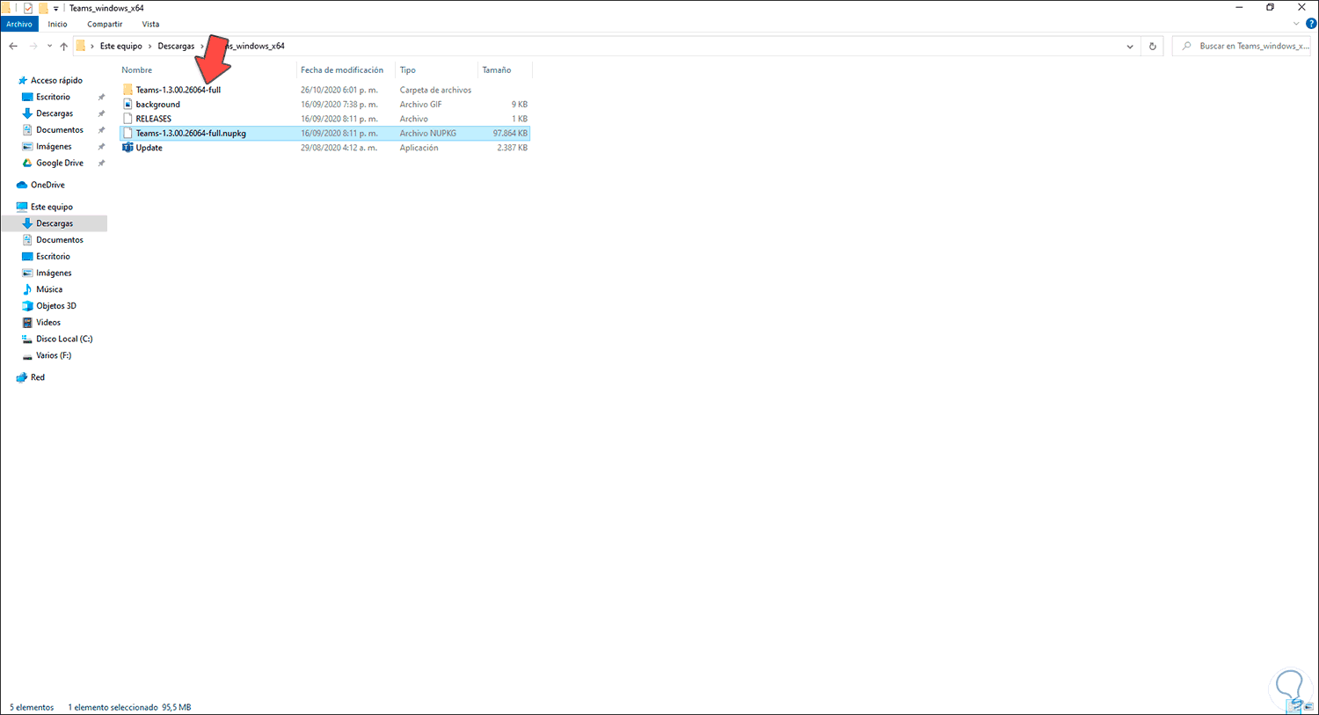Select Descargas in the address bar path
Viewport: 1319px width, 715px height.
pos(176,46)
